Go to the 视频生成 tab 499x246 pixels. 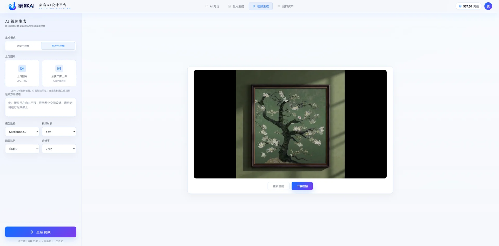point(261,6)
